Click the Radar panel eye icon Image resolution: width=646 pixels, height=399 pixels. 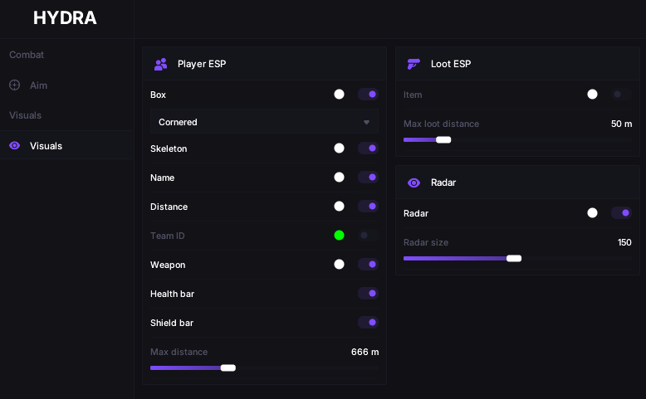(x=414, y=182)
